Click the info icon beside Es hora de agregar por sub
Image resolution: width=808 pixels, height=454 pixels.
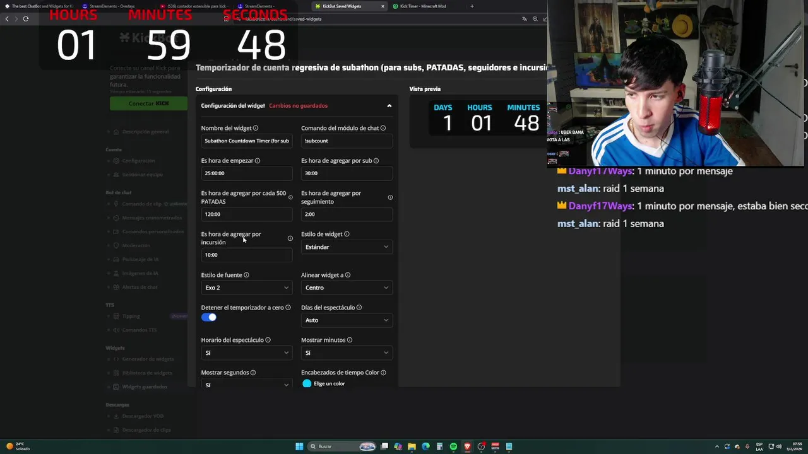pos(376,161)
